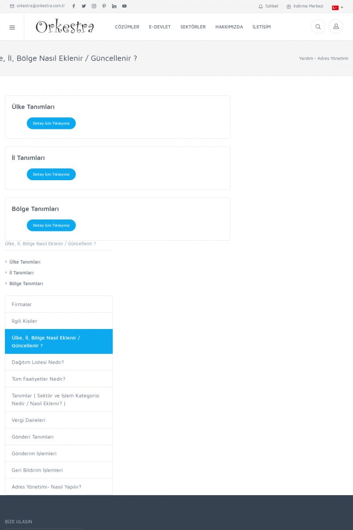Screen dimensions: 353x530
Task: Expand the İl Tanımları tree item
Action: pos(21,273)
